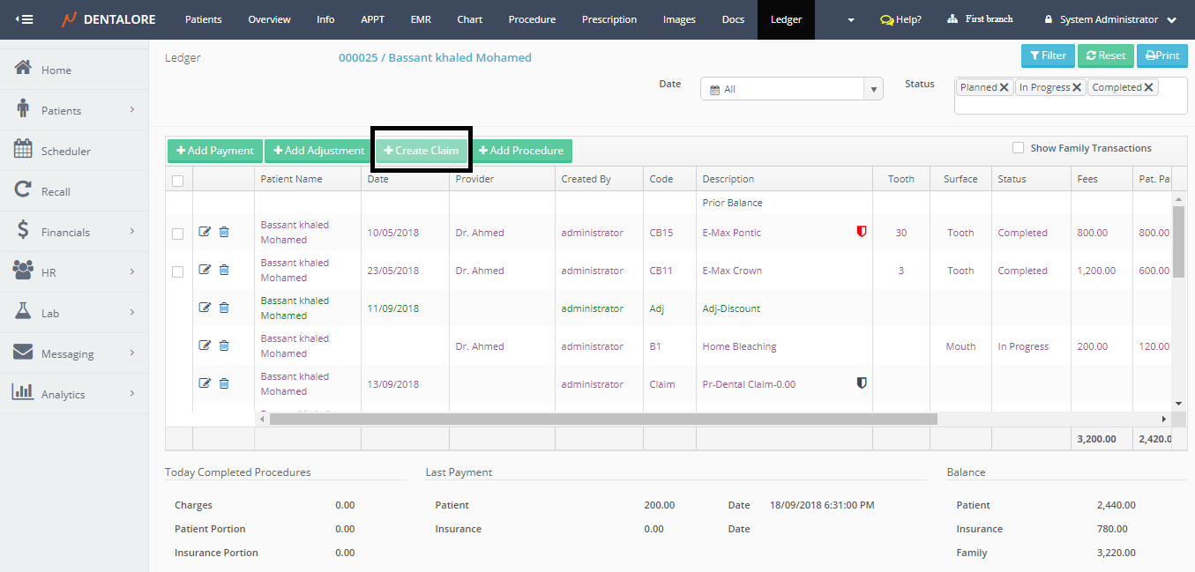Open Home from the sidebar house icon

[24, 69]
